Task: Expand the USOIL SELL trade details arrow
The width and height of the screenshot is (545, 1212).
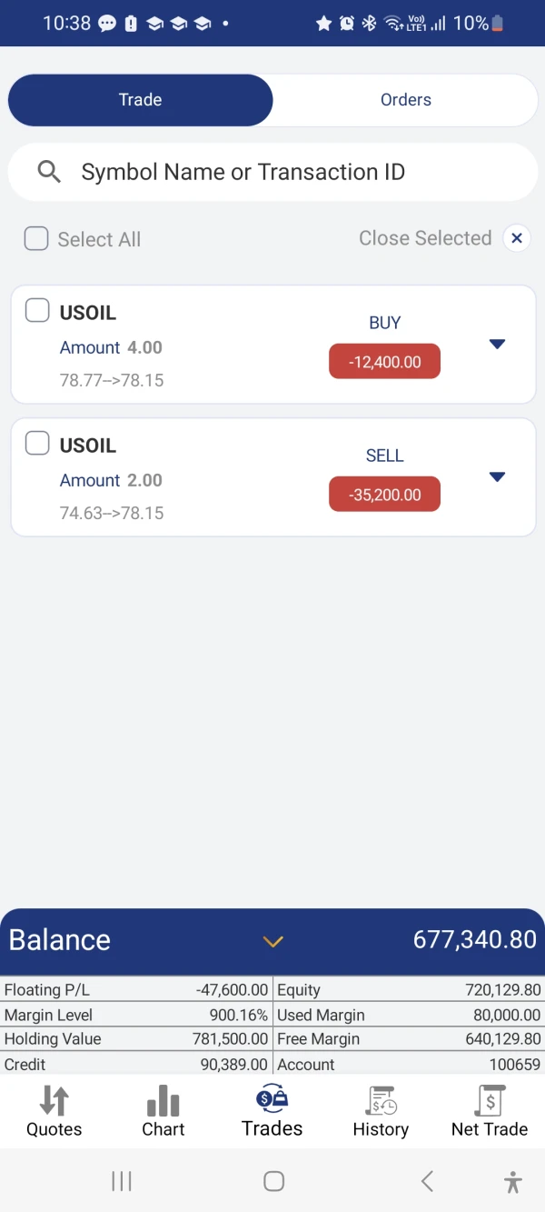Action: pyautogui.click(x=497, y=477)
